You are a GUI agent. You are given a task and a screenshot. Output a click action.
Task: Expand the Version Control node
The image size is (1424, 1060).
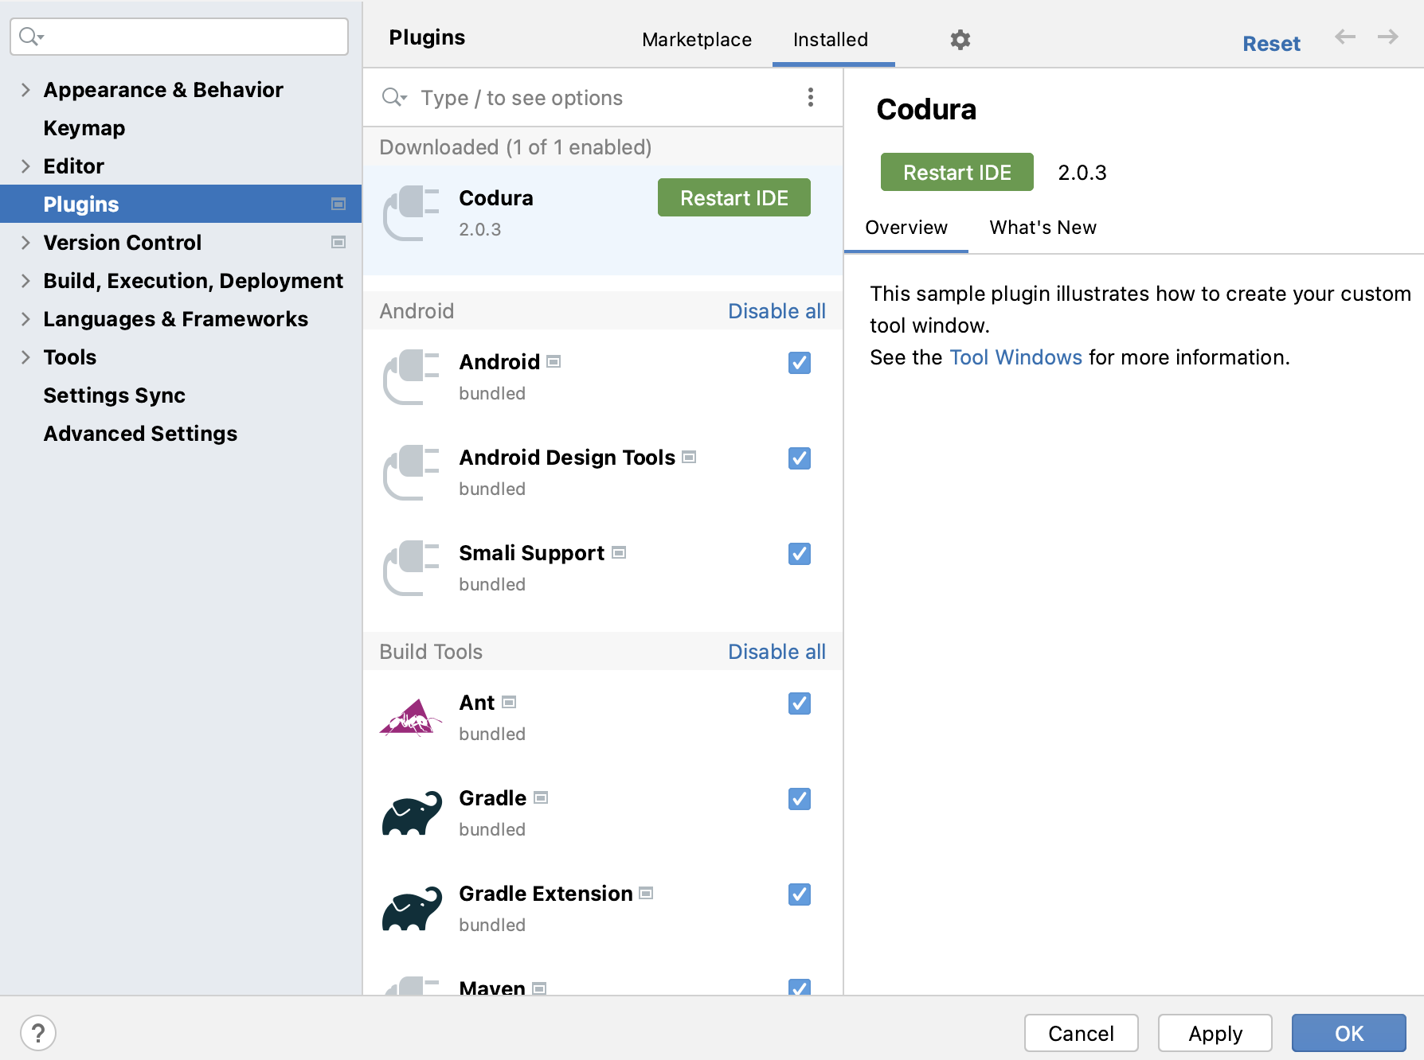click(x=25, y=243)
